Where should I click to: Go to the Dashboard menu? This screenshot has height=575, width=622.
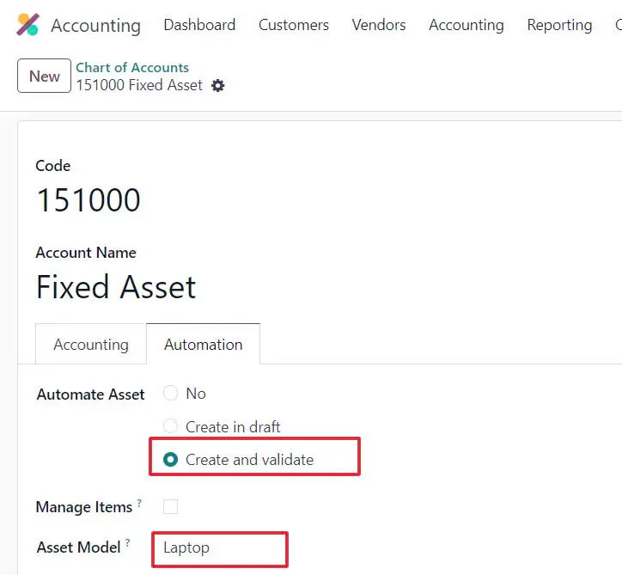199,25
